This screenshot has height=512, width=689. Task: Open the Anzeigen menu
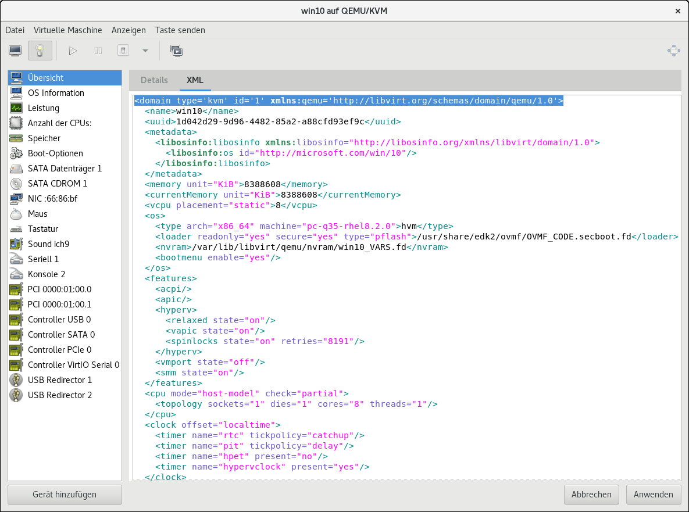pyautogui.click(x=128, y=30)
